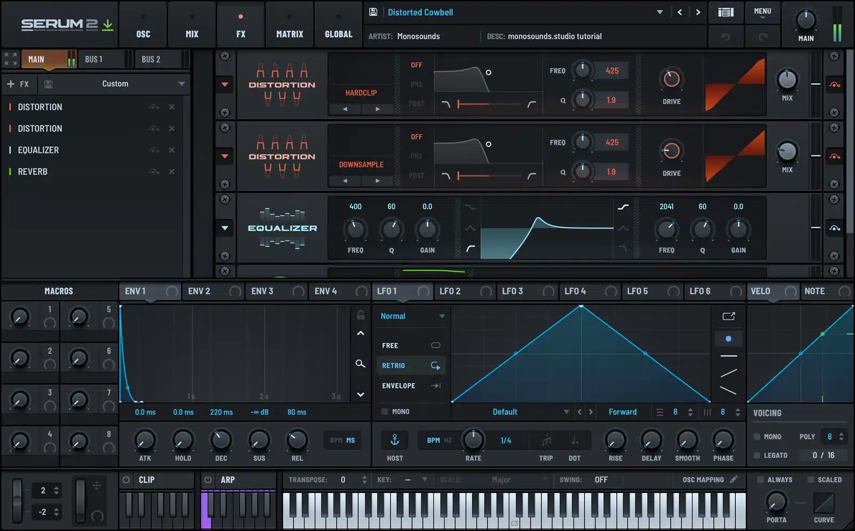Toggle the ARP power button
Screen dimensions: 855x531
tap(208, 480)
